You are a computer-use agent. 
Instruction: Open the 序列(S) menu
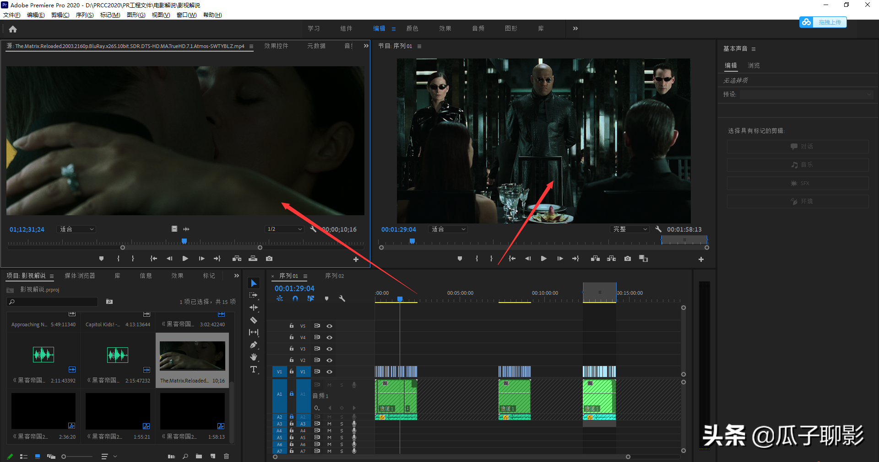(85, 15)
